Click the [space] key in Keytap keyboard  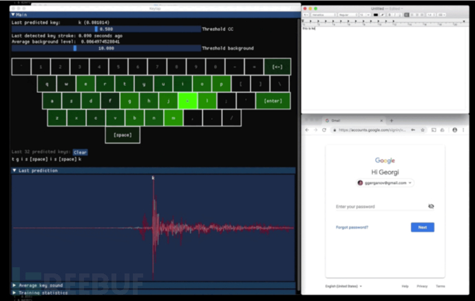click(123, 135)
